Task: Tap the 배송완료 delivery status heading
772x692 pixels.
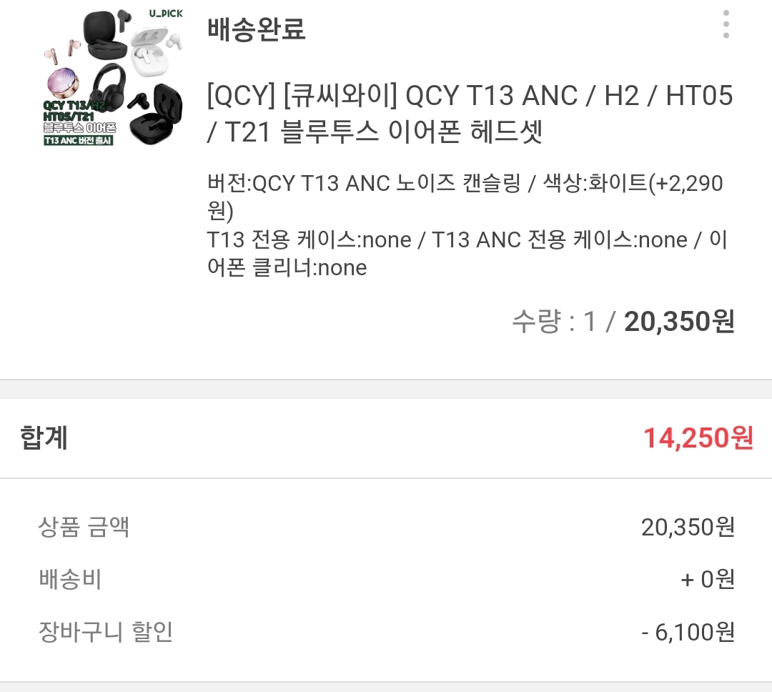Action: point(256,29)
